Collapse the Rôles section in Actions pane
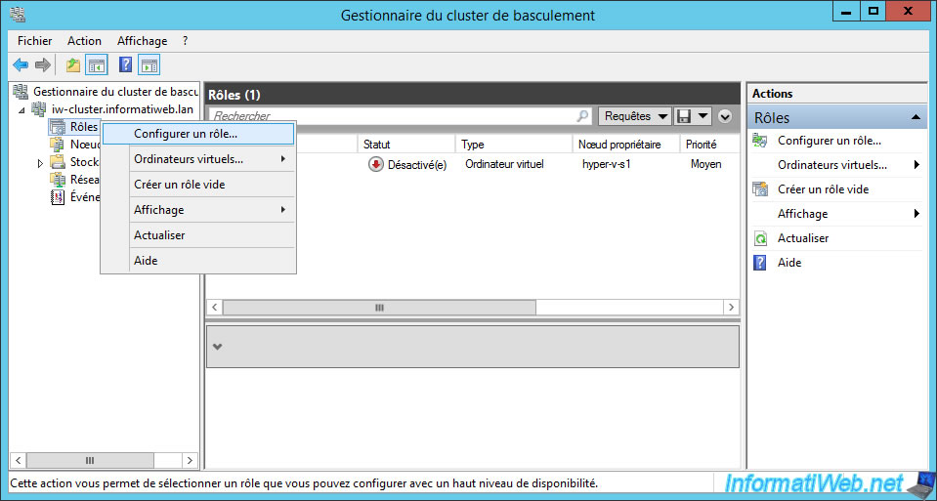The image size is (937, 501). pos(916,117)
